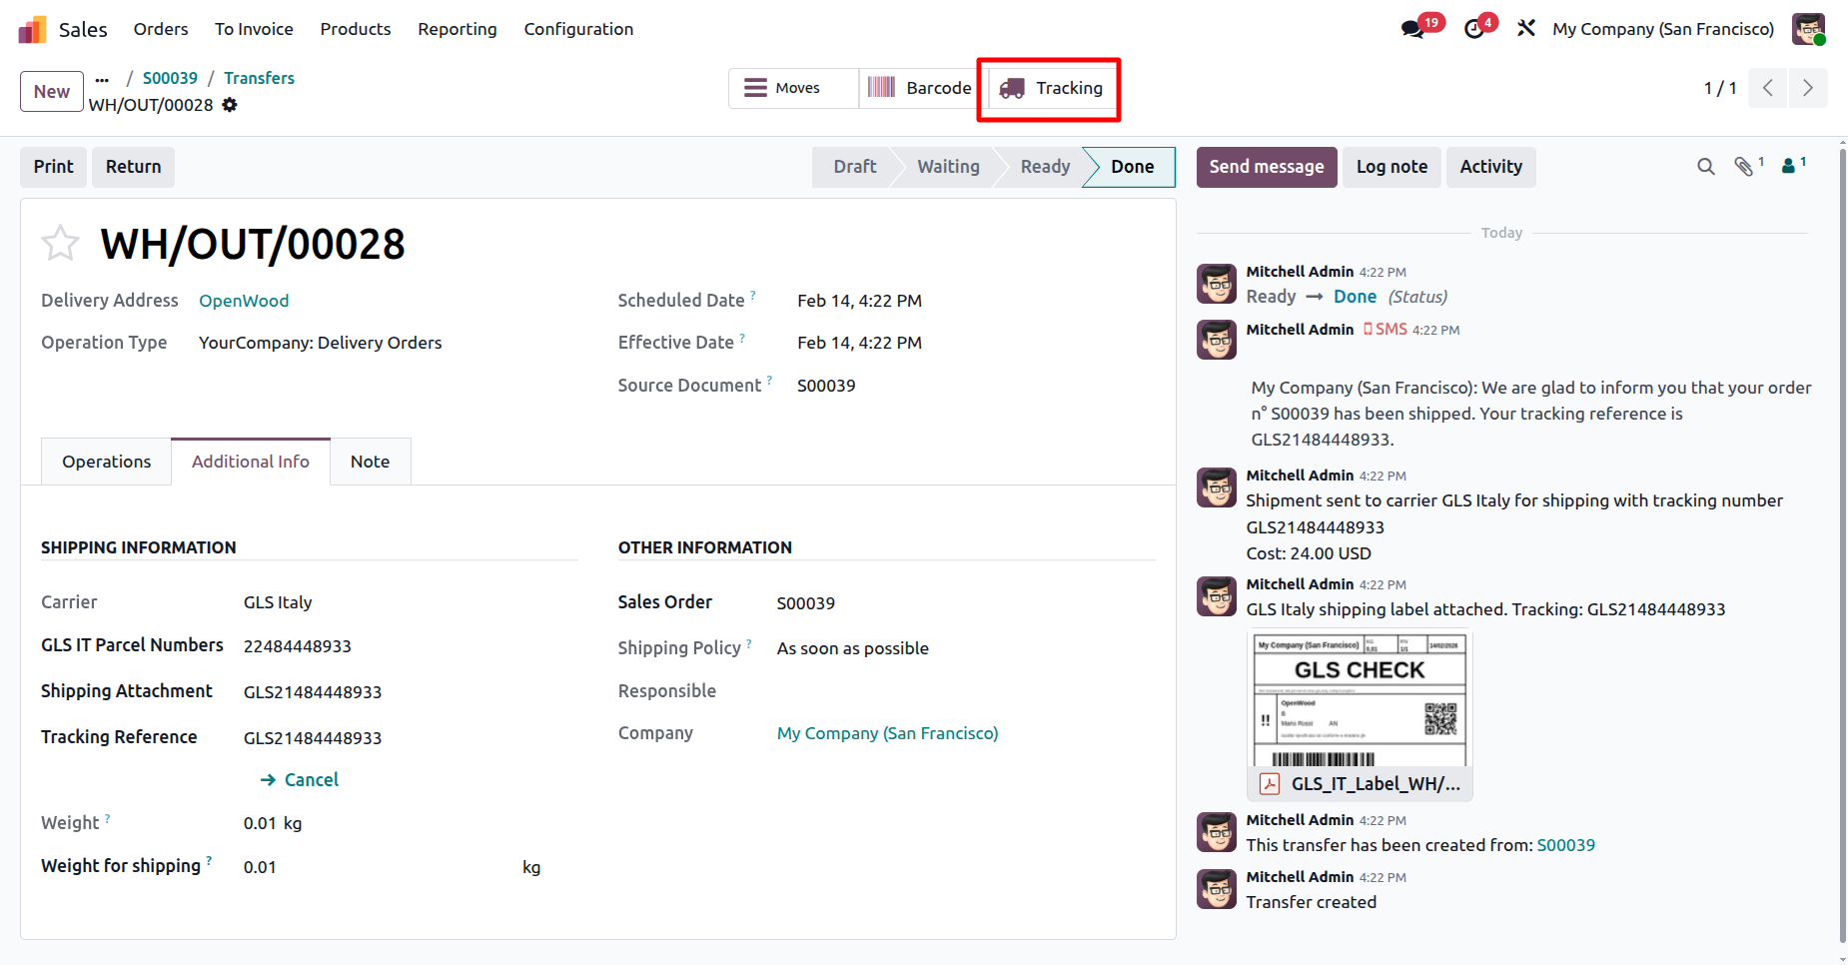
Task: Click the Tracking truck button
Action: 1050,89
